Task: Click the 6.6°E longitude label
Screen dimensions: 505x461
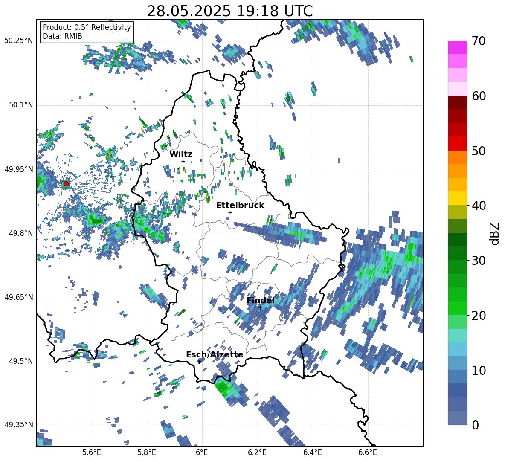Action: coord(368,452)
